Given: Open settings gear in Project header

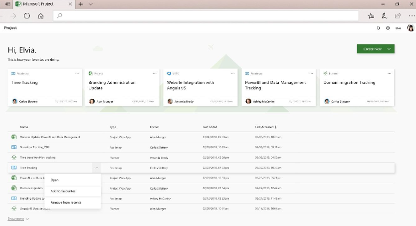Looking at the screenshot, I should coord(388,28).
